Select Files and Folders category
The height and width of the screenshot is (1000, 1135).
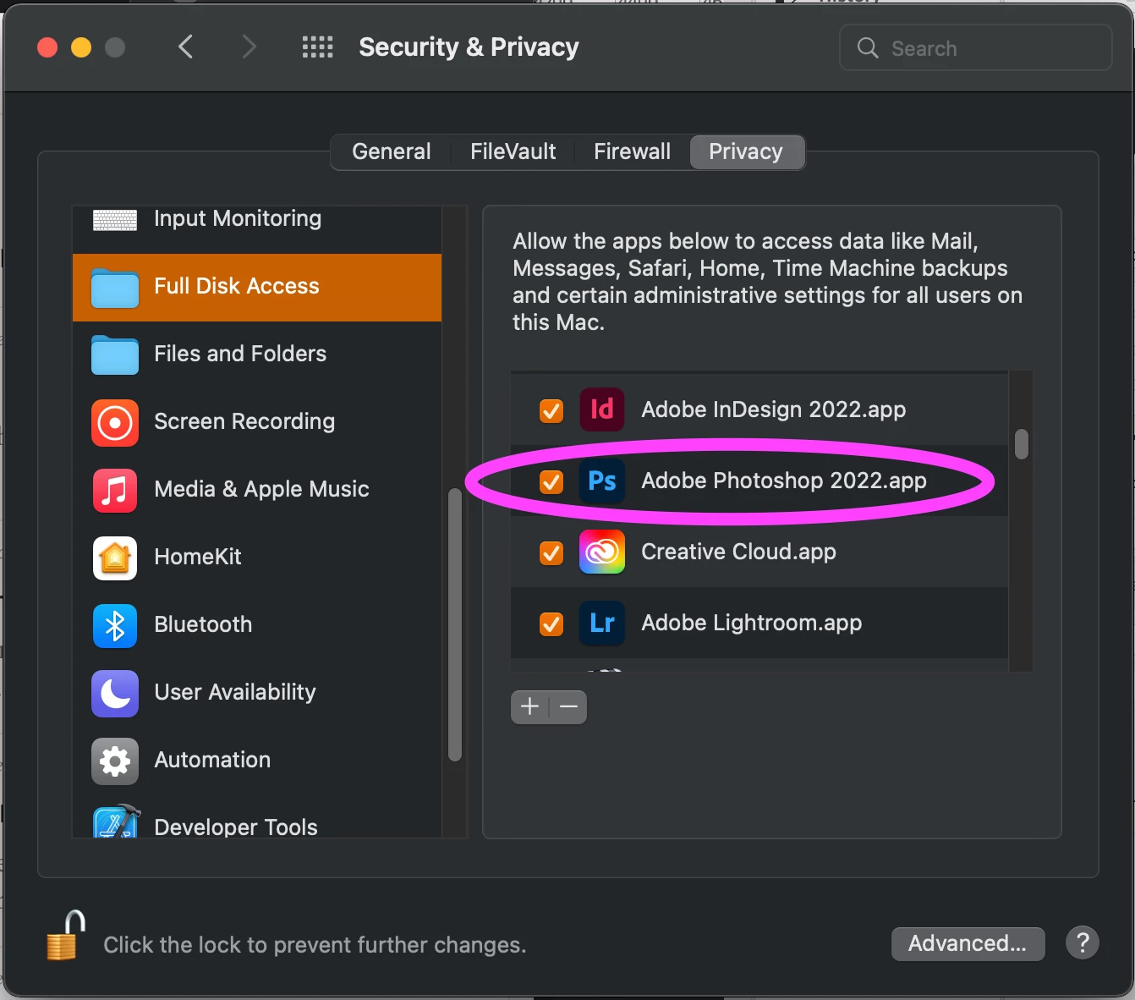(x=257, y=354)
